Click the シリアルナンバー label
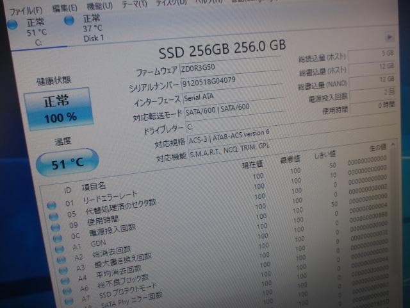 pyautogui.click(x=154, y=87)
